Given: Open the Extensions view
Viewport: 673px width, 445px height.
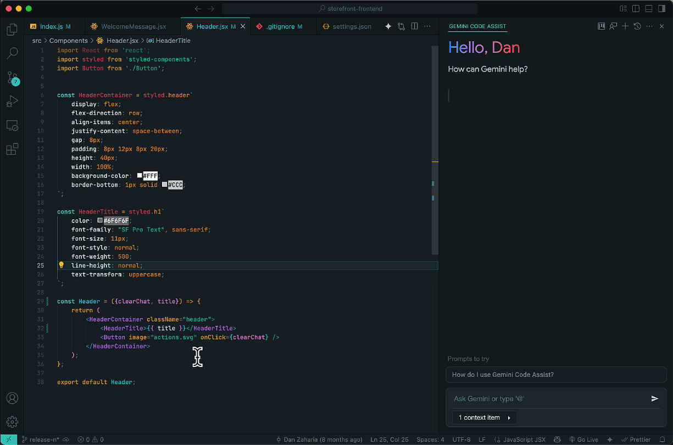Looking at the screenshot, I should pos(12,149).
